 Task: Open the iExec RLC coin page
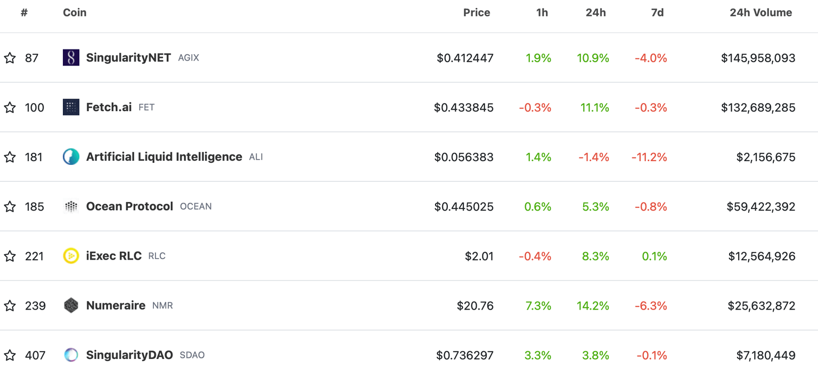tap(113, 256)
